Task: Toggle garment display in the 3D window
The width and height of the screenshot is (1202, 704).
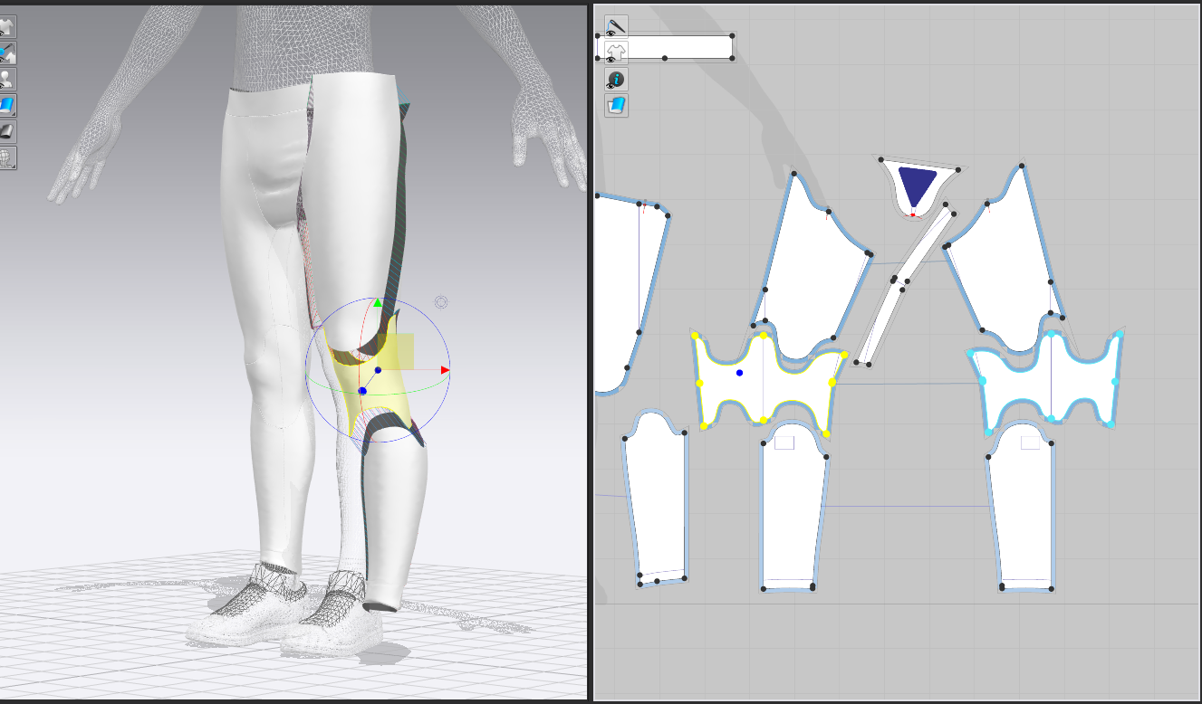Action: click(x=7, y=27)
